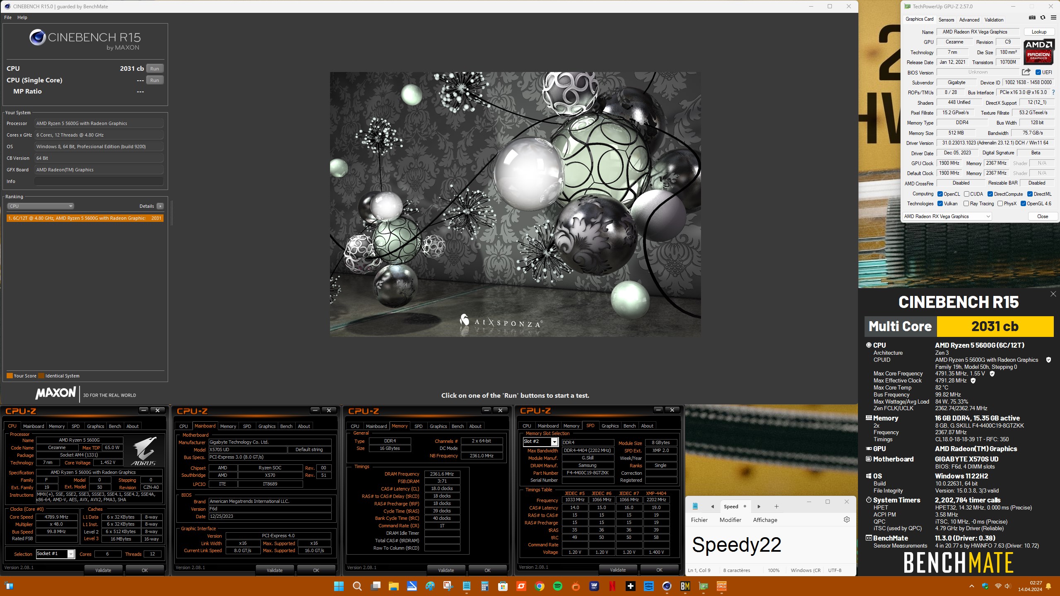Toggle the DirectML checkbox
This screenshot has height=596, width=1060.
pos(1030,194)
